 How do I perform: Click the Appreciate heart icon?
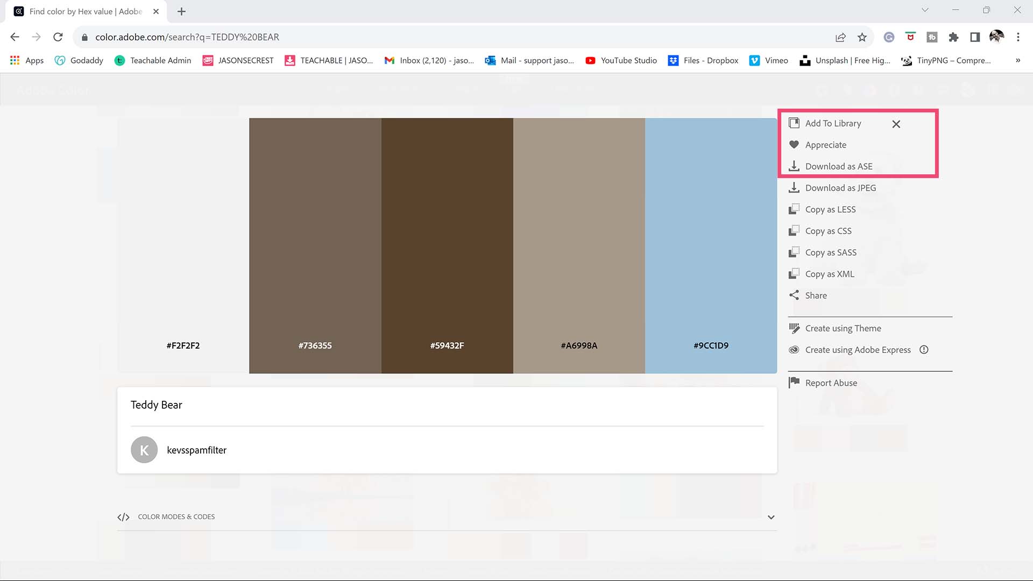(x=794, y=145)
